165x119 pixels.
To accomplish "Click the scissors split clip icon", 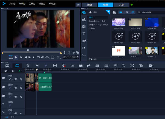I will pyautogui.click(x=73, y=53).
